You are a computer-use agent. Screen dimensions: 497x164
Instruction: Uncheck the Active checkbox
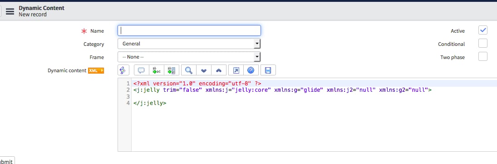483,30
